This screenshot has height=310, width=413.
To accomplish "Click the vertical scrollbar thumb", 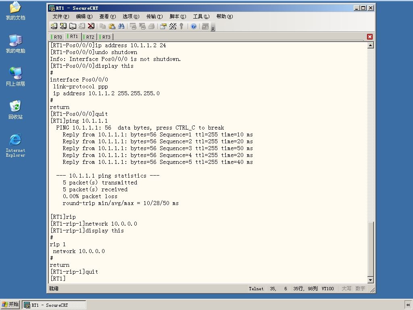I will point(370,249).
